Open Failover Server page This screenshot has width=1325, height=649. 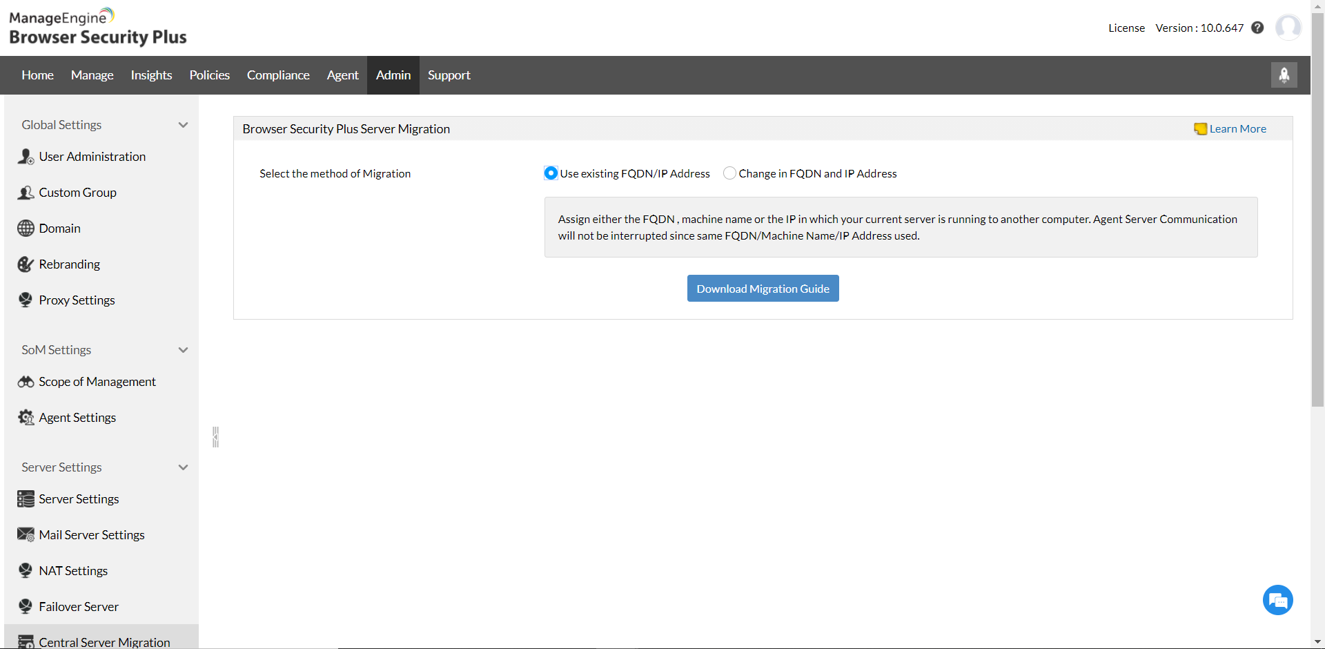[79, 607]
